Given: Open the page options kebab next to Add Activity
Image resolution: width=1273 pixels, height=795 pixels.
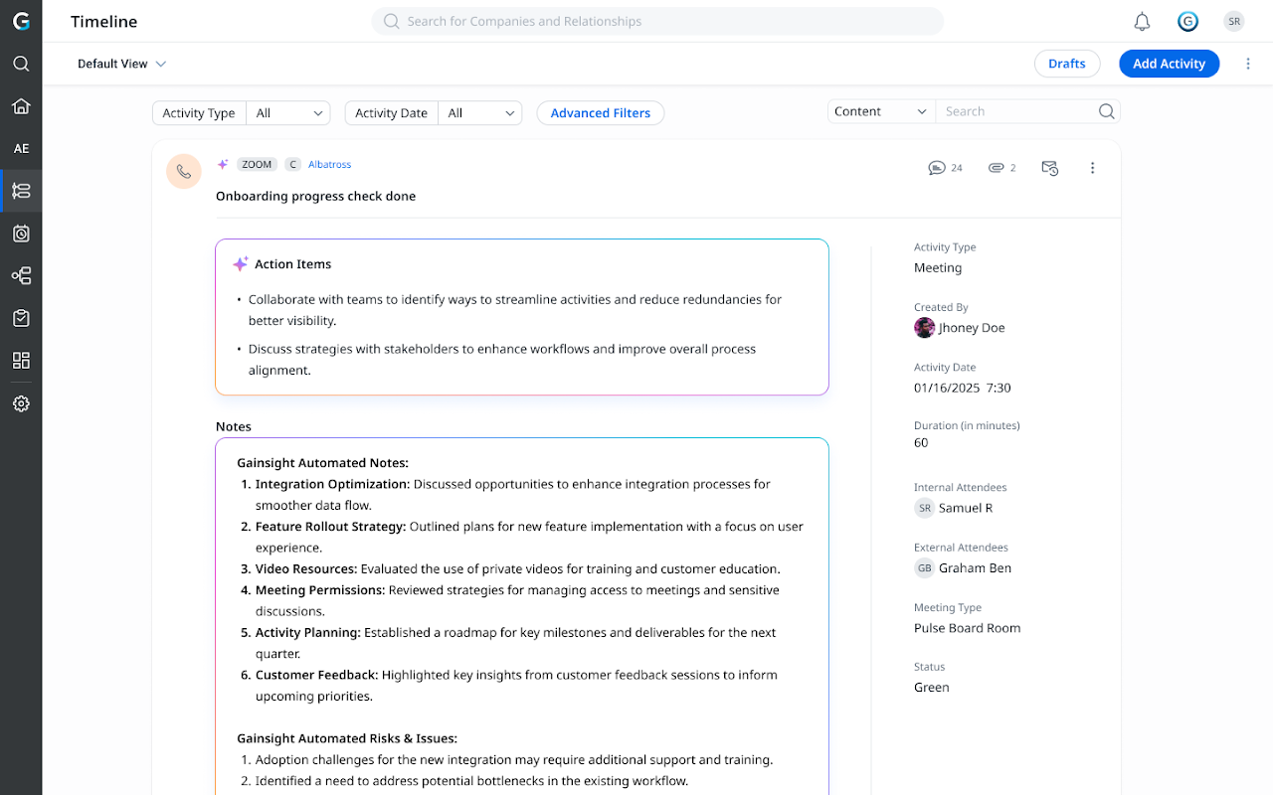Looking at the screenshot, I should 1248,64.
